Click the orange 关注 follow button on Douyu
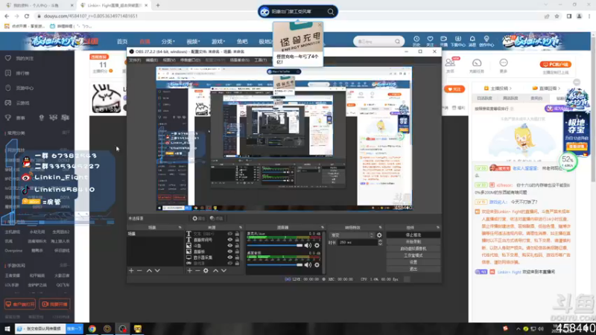This screenshot has height=335, width=596. pyautogui.click(x=454, y=89)
